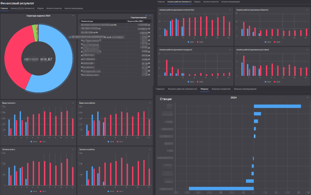The height and width of the screenshot is (195, 311).
Task: Click the blue info icon above the Структура выручки table
Action: click(147, 16)
